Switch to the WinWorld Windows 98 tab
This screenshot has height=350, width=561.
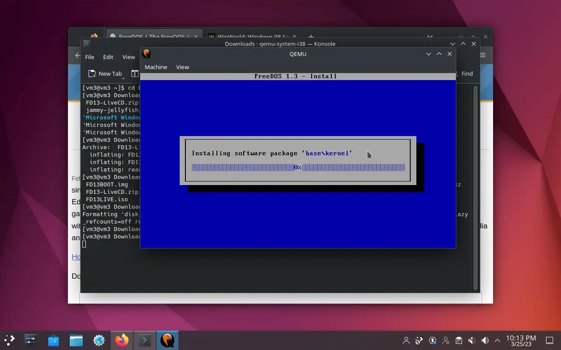point(253,37)
